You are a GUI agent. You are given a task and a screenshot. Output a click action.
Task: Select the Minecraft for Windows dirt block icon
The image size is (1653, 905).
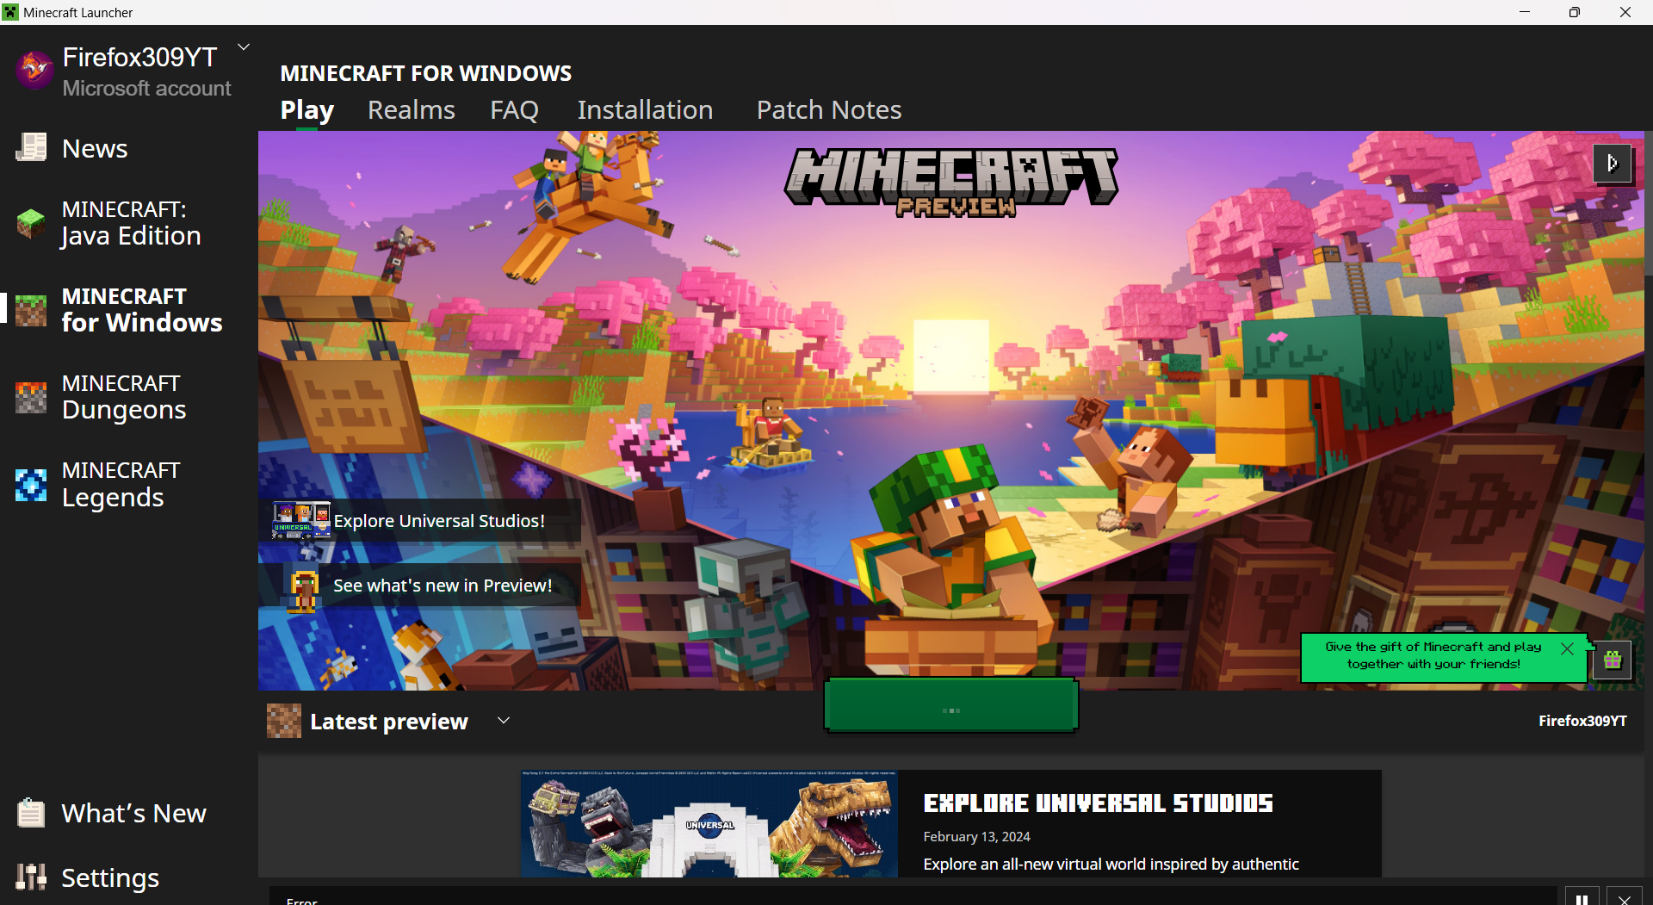click(31, 310)
